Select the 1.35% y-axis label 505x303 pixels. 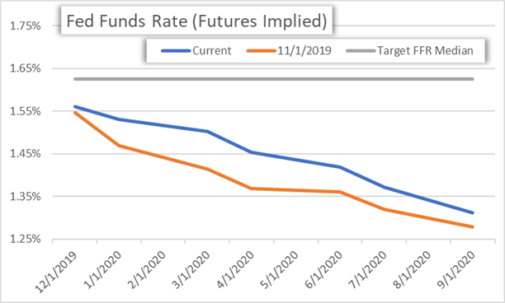point(26,196)
